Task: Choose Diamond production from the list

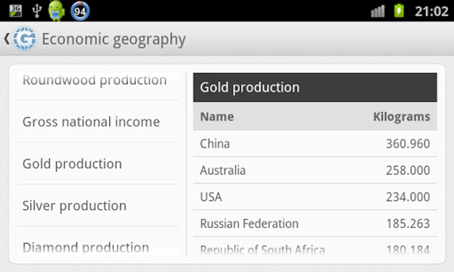Action: pyautogui.click(x=86, y=247)
